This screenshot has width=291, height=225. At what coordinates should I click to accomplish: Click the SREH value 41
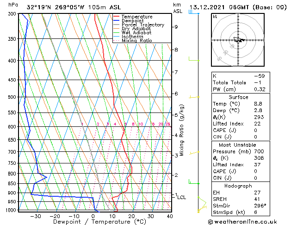[257, 199]
